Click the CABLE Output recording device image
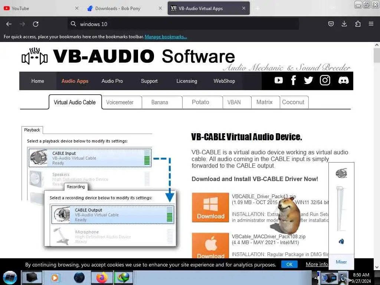The height and width of the screenshot is (285, 380). [x=62, y=214]
